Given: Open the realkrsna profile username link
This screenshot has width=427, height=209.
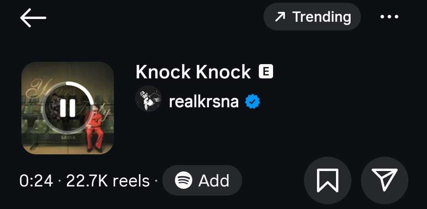Looking at the screenshot, I should 204,102.
